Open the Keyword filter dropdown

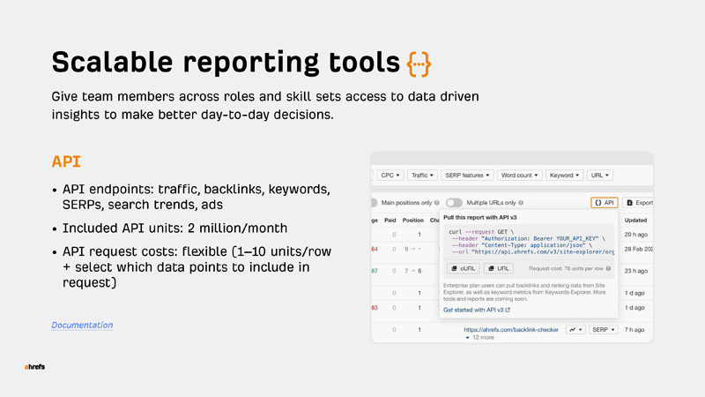click(564, 175)
